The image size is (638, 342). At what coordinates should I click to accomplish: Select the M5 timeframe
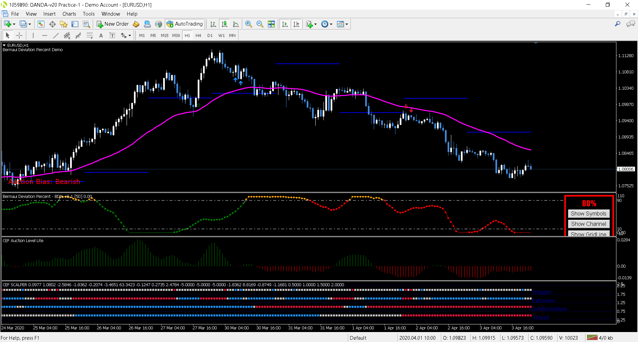pyautogui.click(x=153, y=36)
